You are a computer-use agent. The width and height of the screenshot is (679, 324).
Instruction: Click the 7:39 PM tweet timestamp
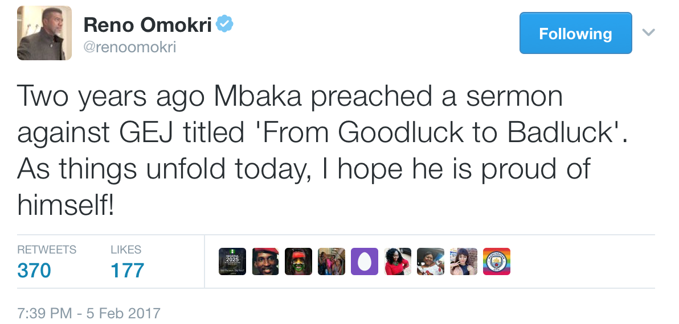(89, 313)
